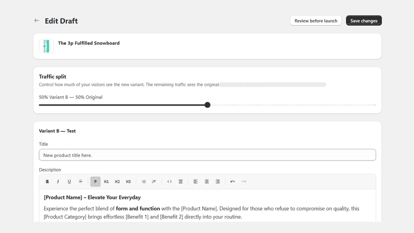Click the Traffic split heading
The image size is (414, 233).
click(x=52, y=76)
